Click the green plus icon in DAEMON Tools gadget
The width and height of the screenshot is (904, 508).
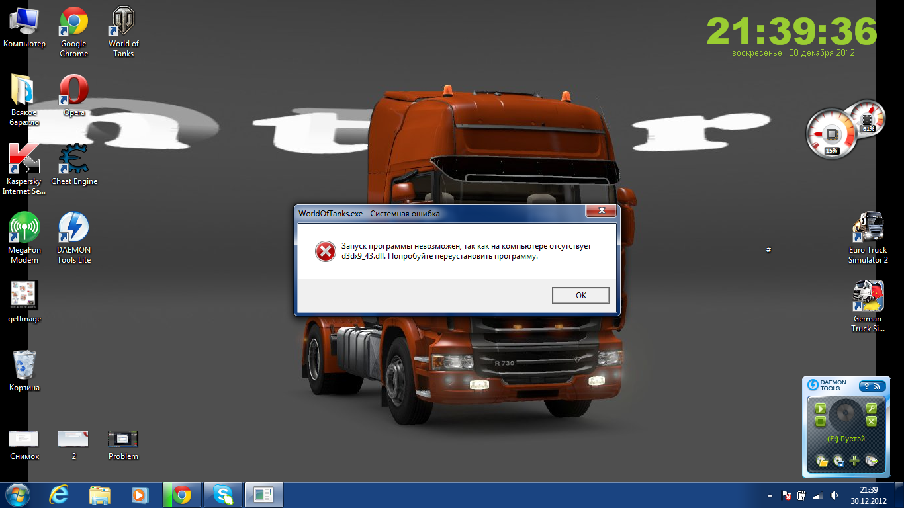pos(854,461)
